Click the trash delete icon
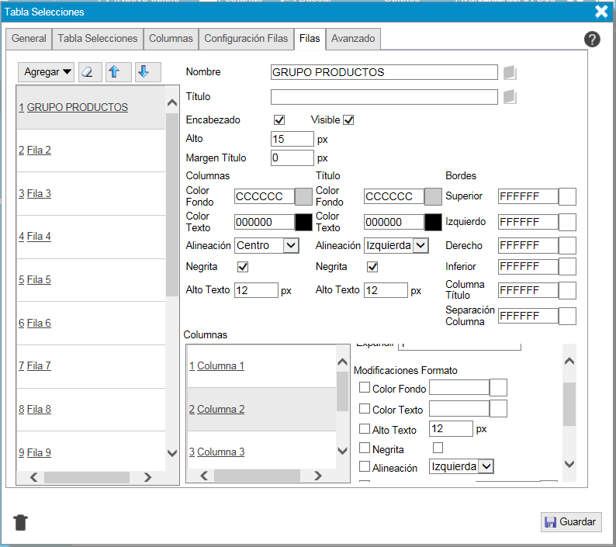The image size is (616, 547). [x=21, y=522]
